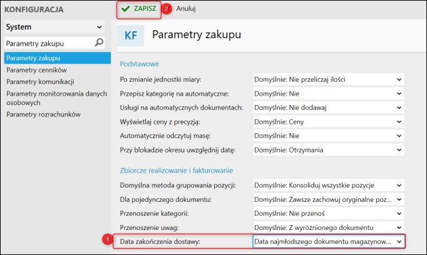Click the magnifier search icon

[99, 42]
